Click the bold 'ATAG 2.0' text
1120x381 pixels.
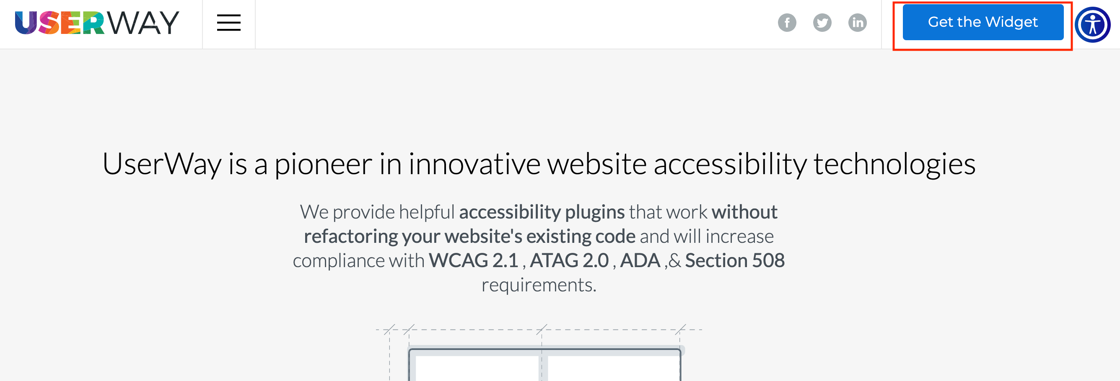[x=569, y=261]
